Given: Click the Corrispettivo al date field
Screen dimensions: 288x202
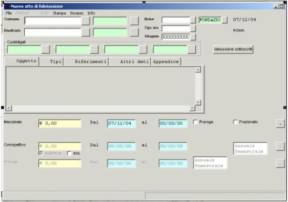Looking at the screenshot, I should [x=173, y=146].
